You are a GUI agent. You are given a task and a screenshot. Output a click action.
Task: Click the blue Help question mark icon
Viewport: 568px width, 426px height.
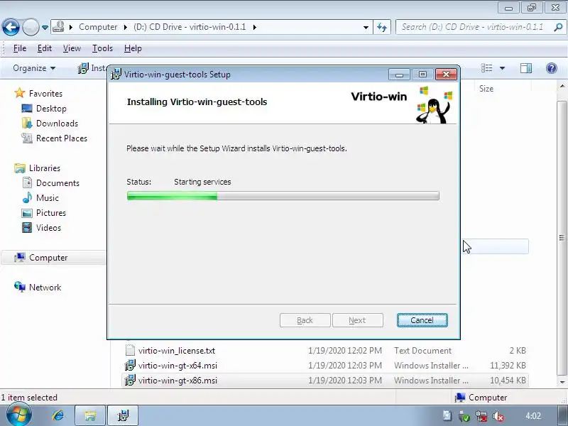(552, 68)
